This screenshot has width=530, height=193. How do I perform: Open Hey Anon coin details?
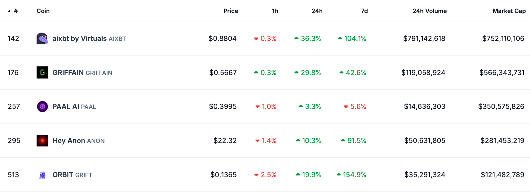(69, 141)
